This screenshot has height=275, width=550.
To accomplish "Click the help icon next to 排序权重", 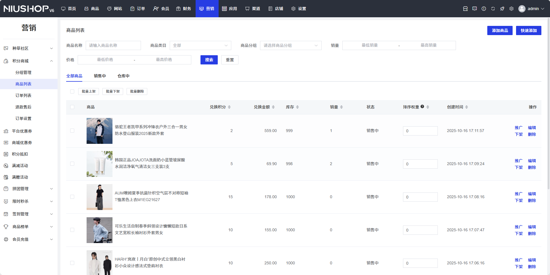I will [x=422, y=106].
